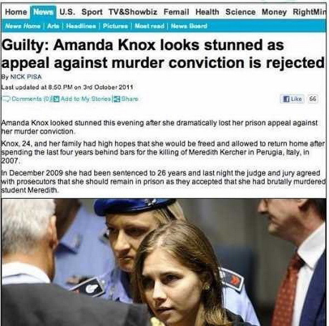Screen dimensions: 329x326
Task: Go to the Health section
Action: coord(207,12)
